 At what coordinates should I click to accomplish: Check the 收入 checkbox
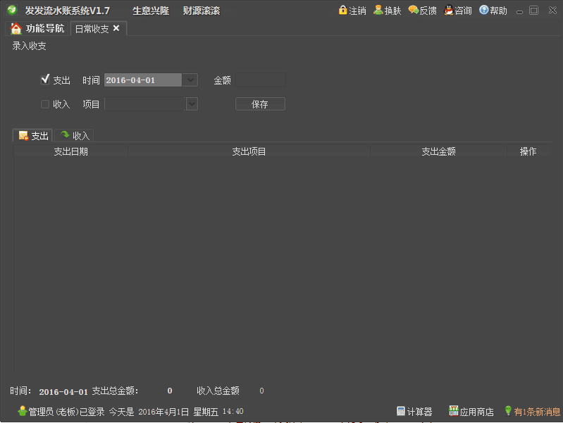pyautogui.click(x=45, y=104)
